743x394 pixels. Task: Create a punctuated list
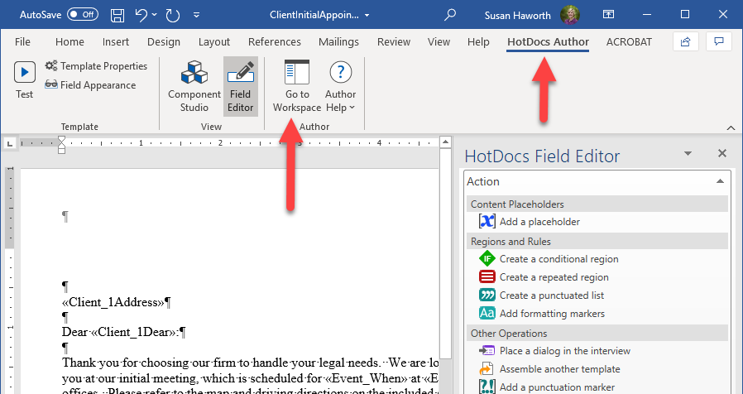[542, 295]
